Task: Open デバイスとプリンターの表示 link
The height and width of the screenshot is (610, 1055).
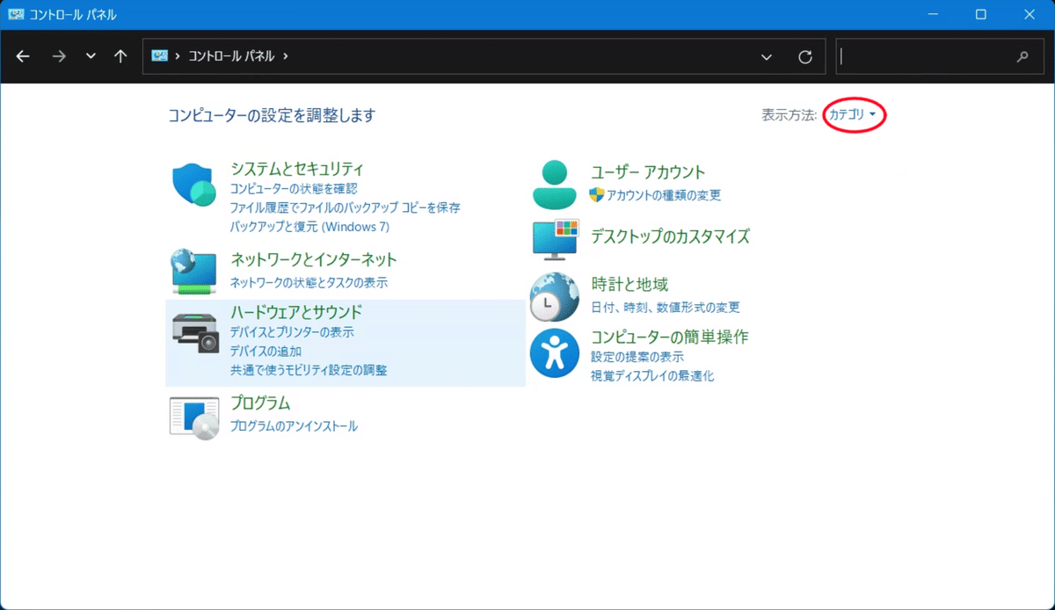Action: (292, 332)
